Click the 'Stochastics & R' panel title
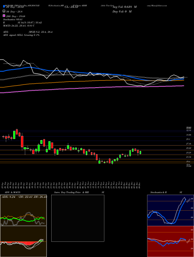Screen dimensions: 194x257 click(159, 192)
